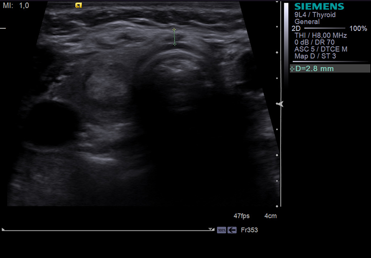Click the Fr353 frame number
This screenshot has width=371, height=258.
coord(249,230)
